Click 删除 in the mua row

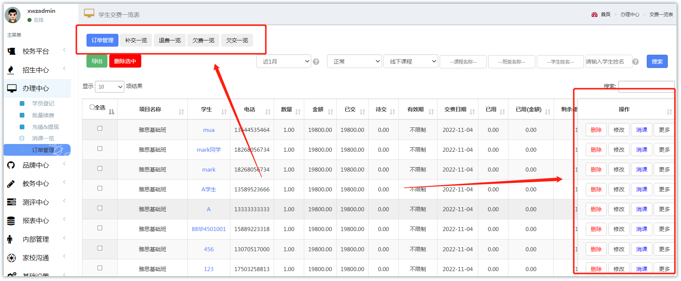(x=596, y=130)
